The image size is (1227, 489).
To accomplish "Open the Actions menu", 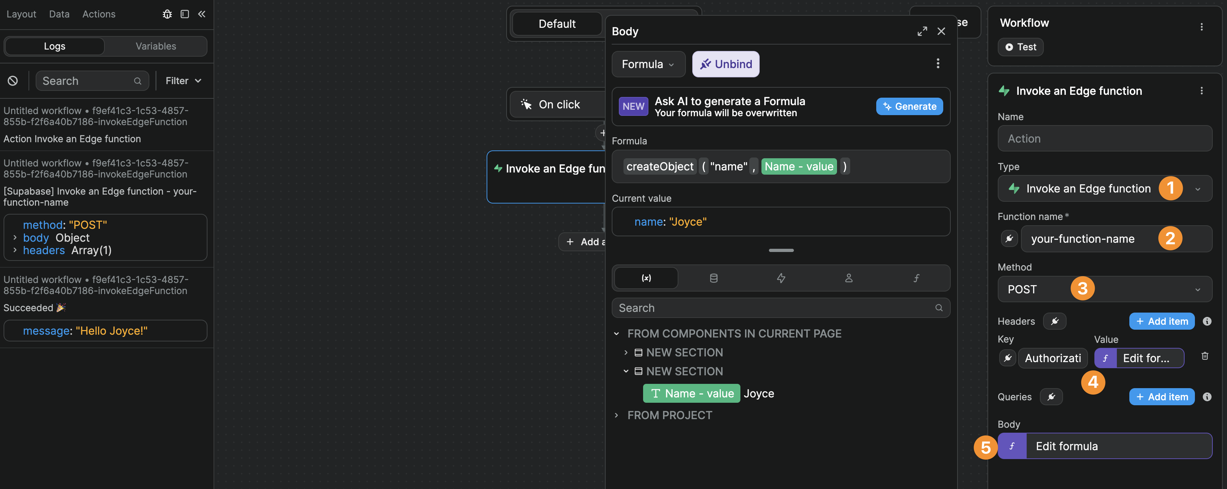I will click(x=99, y=14).
